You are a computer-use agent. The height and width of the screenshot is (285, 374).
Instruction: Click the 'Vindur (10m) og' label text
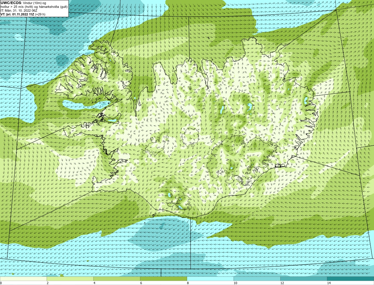[x=34, y=3]
